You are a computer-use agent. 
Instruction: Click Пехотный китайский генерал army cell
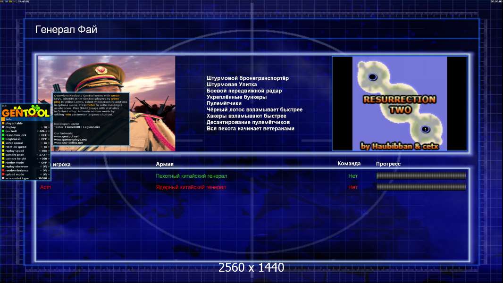tap(192, 176)
